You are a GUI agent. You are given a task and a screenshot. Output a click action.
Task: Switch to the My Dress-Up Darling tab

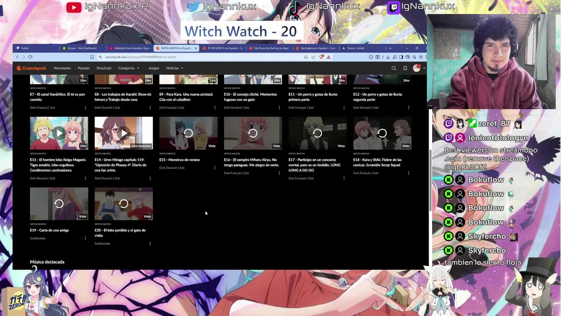269,48
